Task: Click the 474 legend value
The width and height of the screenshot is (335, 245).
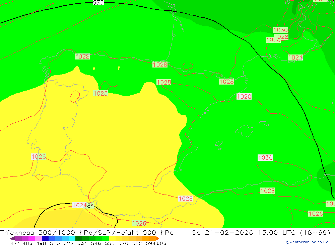Action: click(15, 243)
